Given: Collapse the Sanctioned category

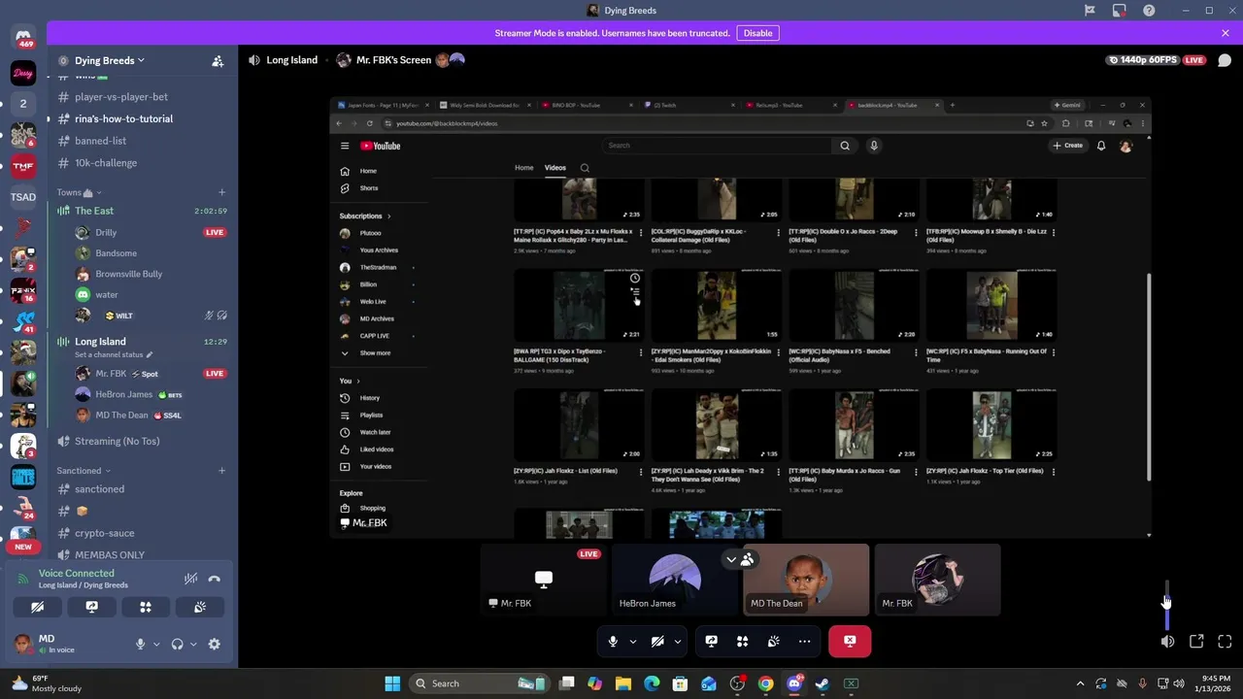Looking at the screenshot, I should (x=84, y=471).
